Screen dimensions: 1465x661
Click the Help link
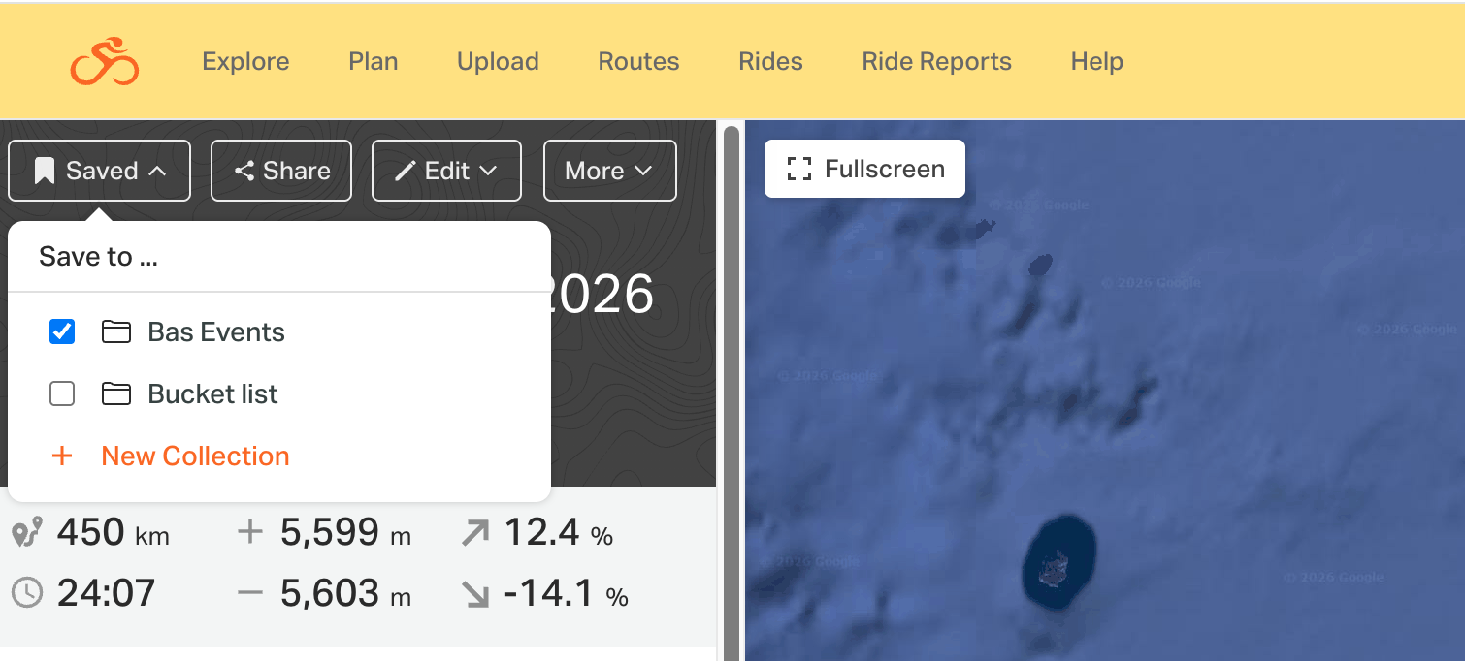(1096, 61)
